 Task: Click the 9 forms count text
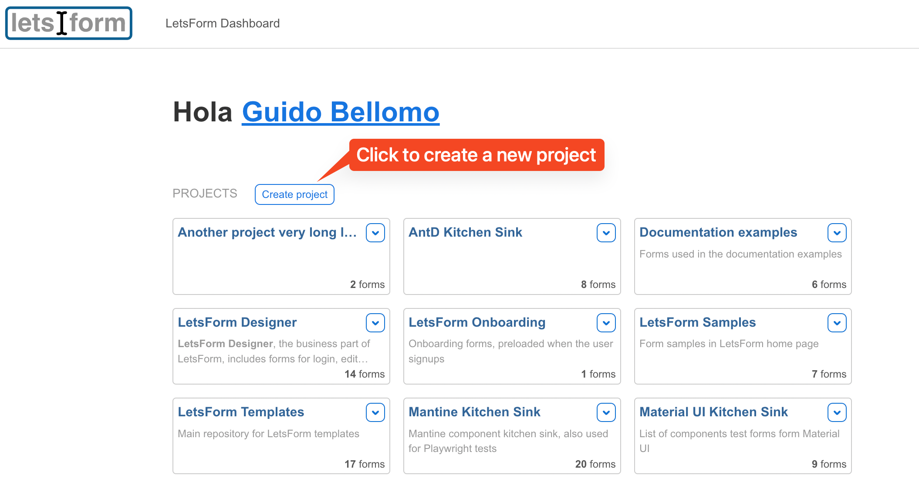[x=829, y=464]
